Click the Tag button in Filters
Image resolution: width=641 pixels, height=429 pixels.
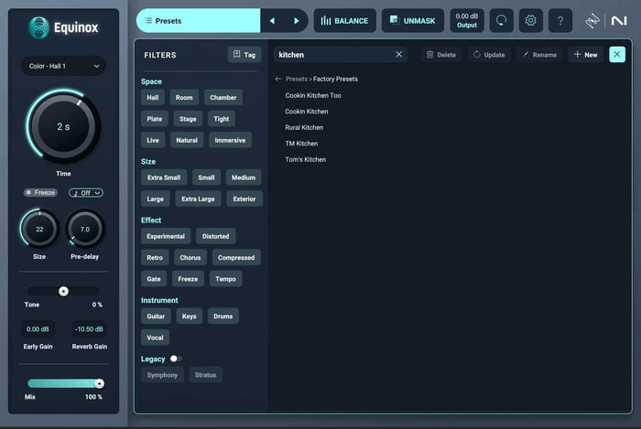click(244, 55)
